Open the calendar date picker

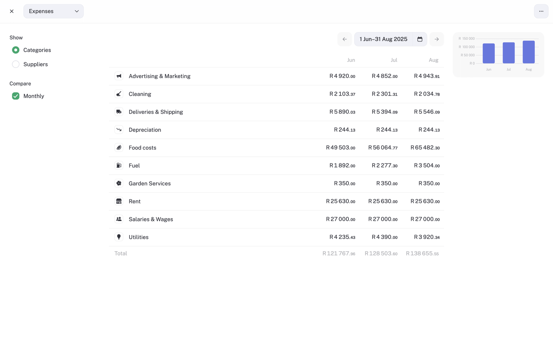(x=419, y=39)
